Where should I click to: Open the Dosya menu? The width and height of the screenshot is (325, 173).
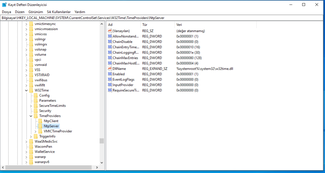(6, 12)
